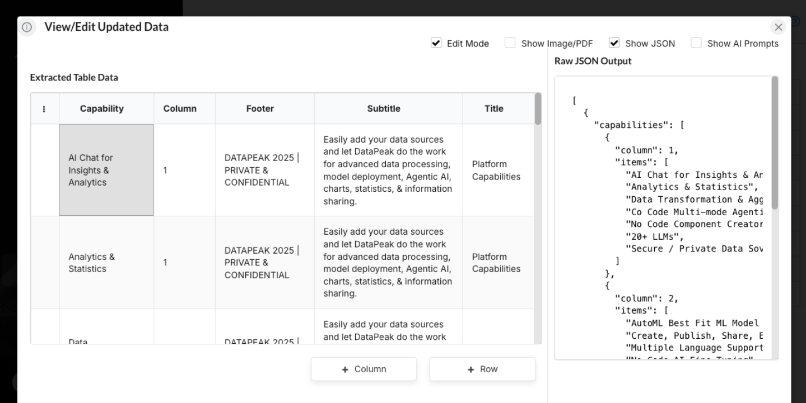Image resolution: width=806 pixels, height=403 pixels.
Task: Click the Raw JSON Output scrollbar
Action: tap(775, 143)
